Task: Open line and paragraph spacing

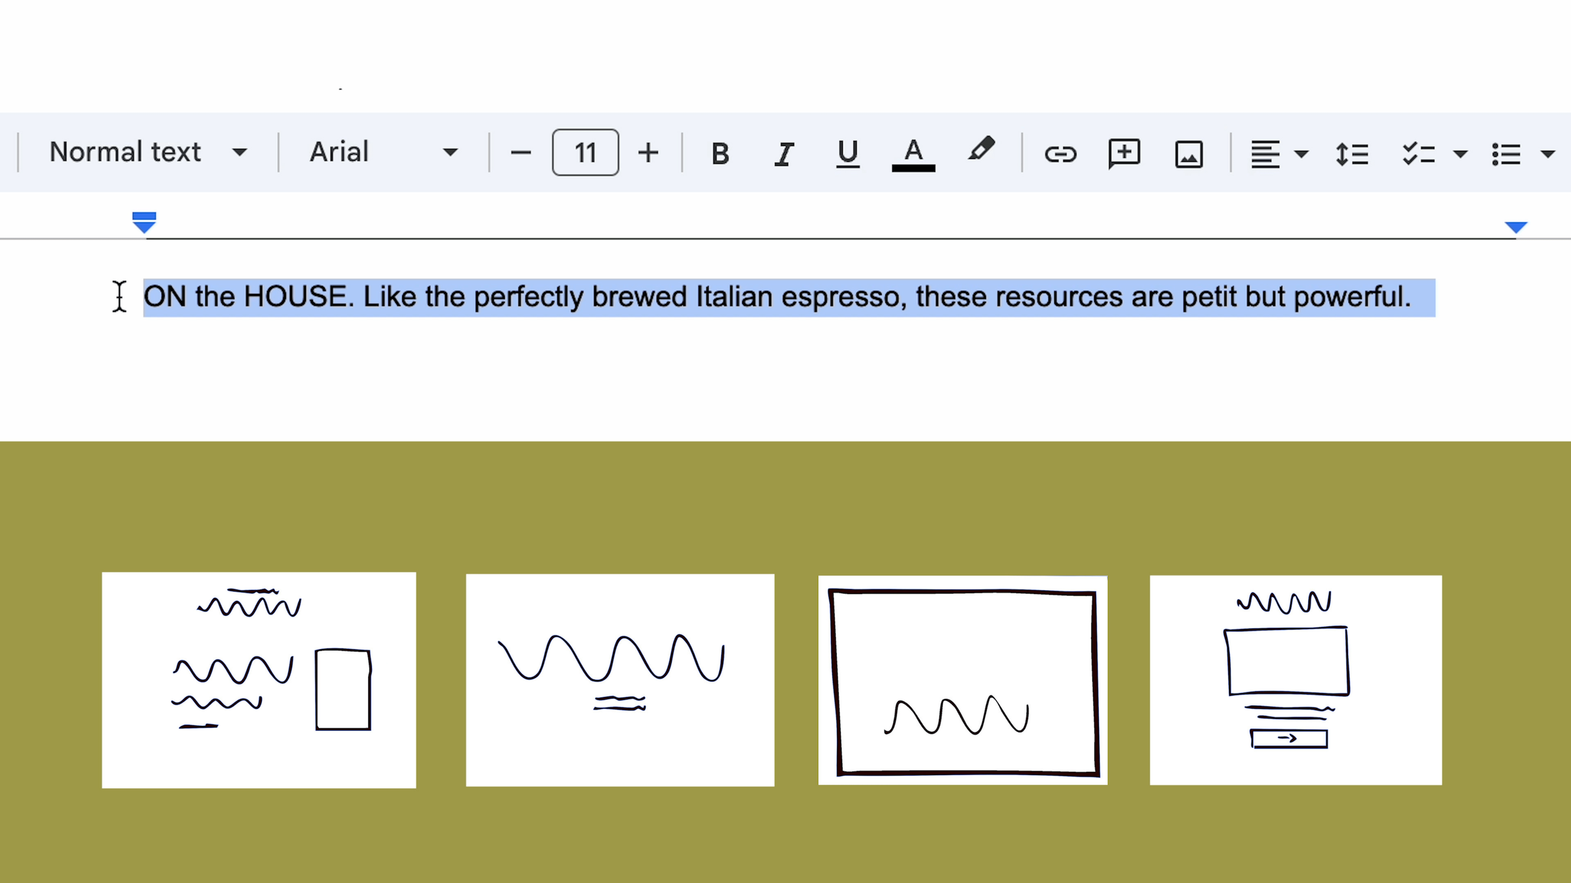Action: pos(1352,153)
